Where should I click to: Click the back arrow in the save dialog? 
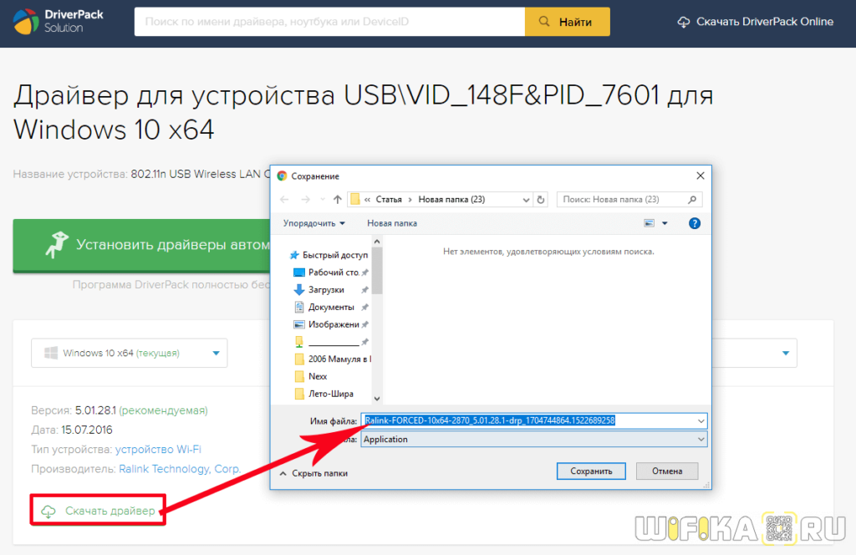[x=284, y=200]
